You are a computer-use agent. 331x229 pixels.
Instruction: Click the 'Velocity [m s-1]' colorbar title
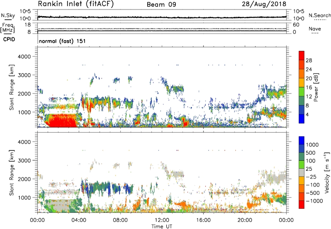click(x=327, y=172)
